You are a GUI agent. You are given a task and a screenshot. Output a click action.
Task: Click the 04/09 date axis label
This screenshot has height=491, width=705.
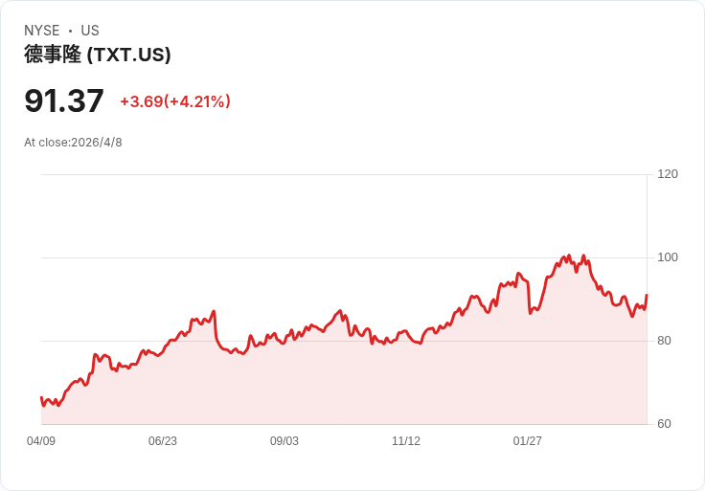(x=41, y=441)
